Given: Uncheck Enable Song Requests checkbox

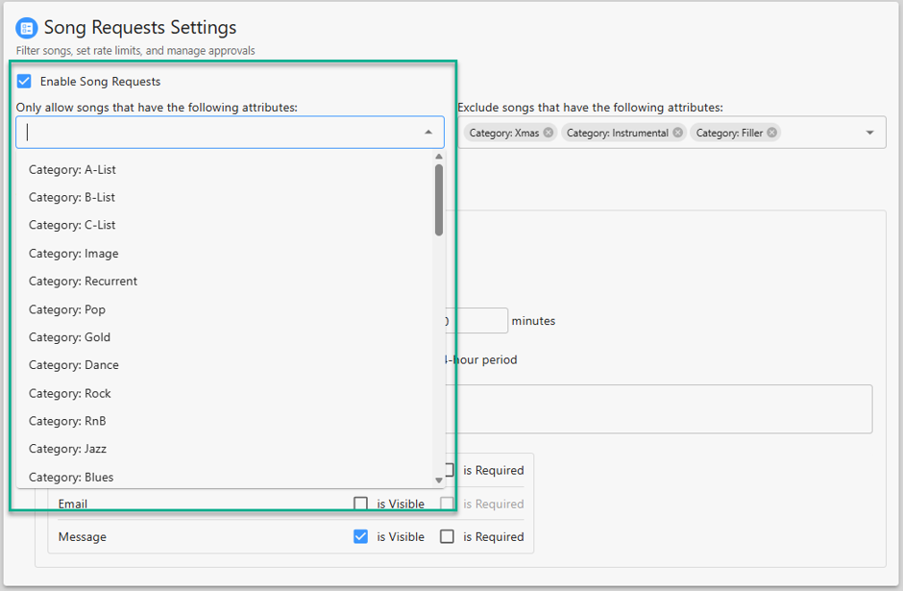Looking at the screenshot, I should 24,82.
